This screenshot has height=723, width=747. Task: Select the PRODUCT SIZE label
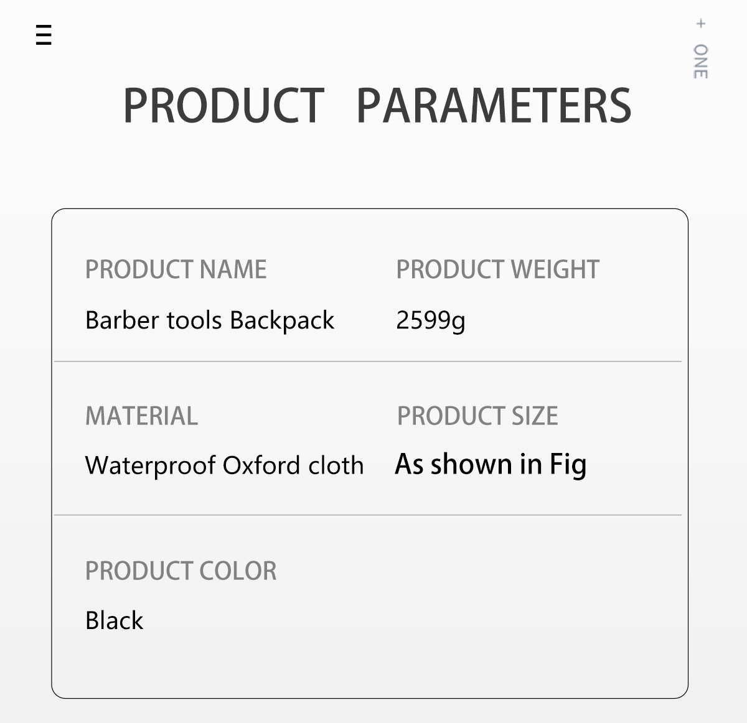(477, 416)
